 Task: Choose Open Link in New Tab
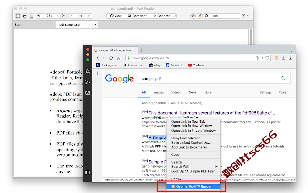point(193,121)
